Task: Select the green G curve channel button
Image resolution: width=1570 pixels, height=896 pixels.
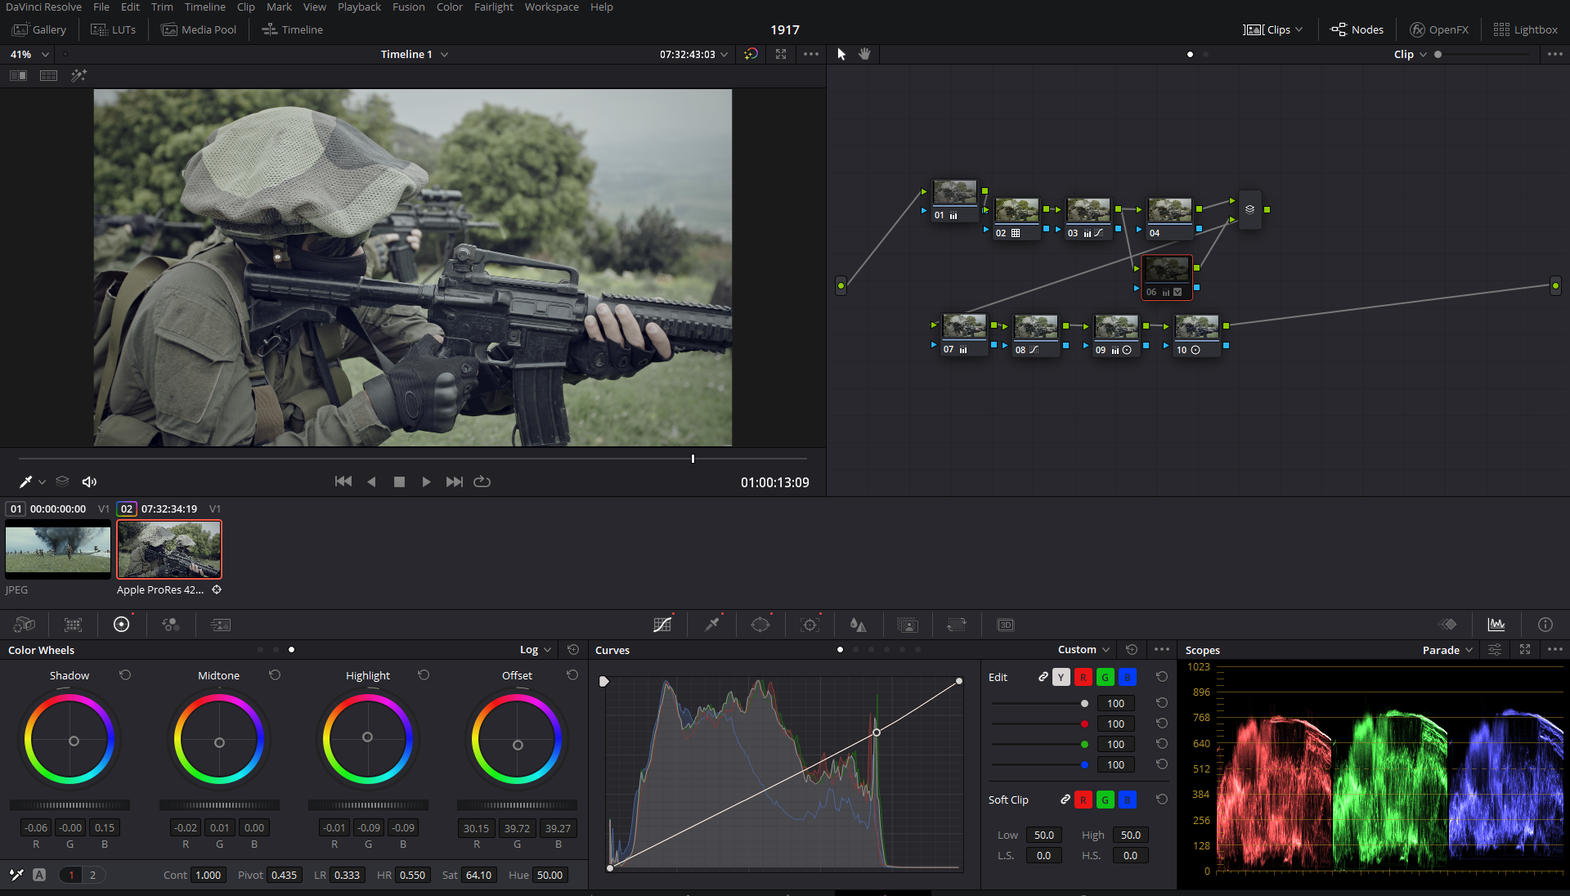Action: [x=1106, y=677]
